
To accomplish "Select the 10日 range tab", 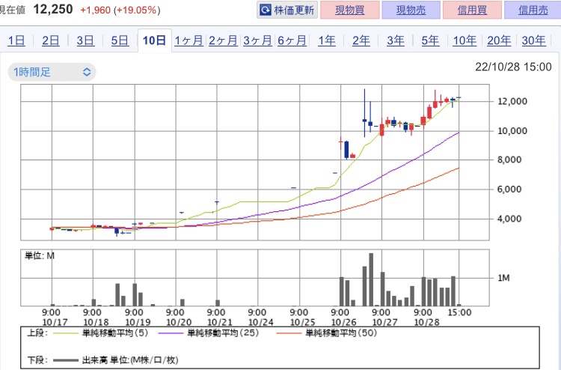I will 155,40.
